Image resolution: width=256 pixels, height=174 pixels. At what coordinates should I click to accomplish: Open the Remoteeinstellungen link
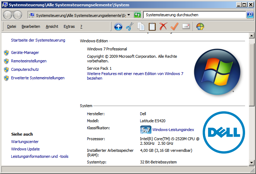(x=29, y=61)
